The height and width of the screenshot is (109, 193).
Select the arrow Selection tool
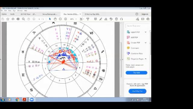(50, 19)
